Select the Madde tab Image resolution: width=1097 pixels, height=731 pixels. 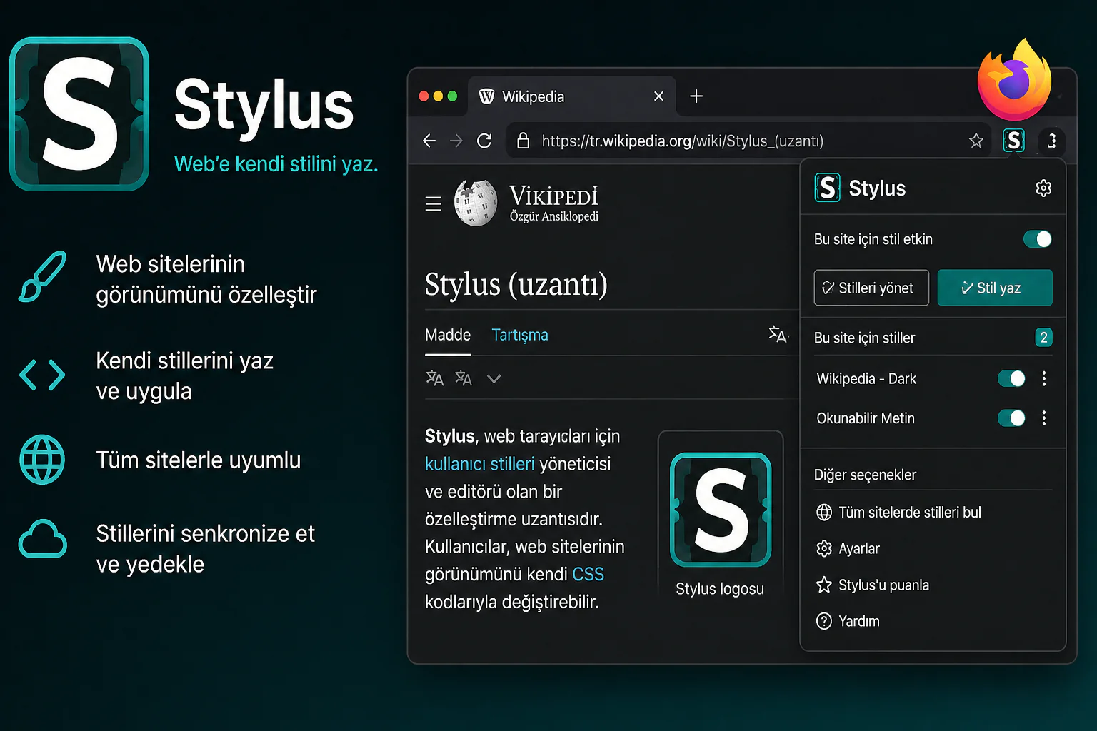click(448, 335)
